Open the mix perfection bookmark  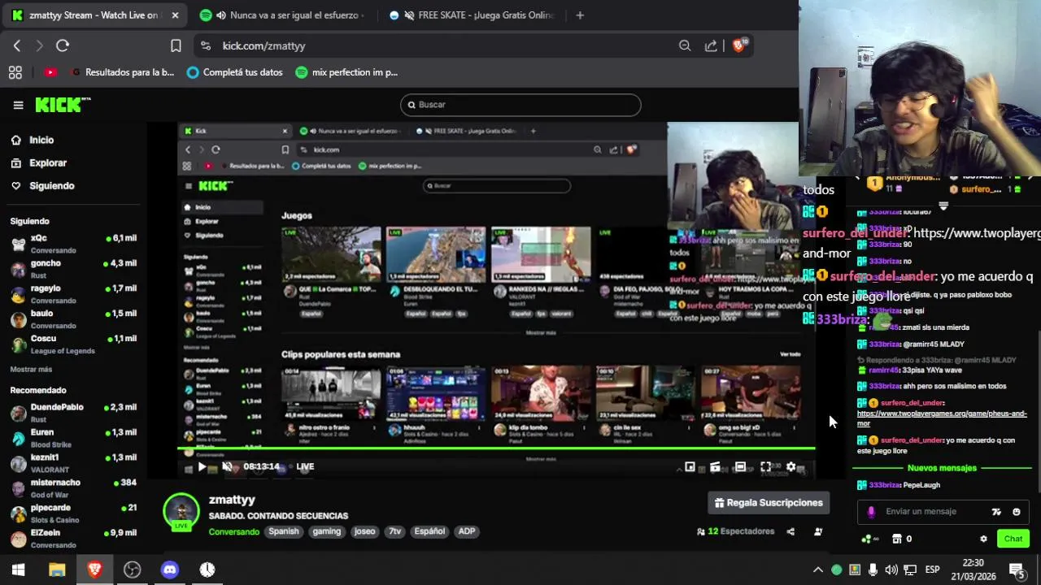pos(346,72)
